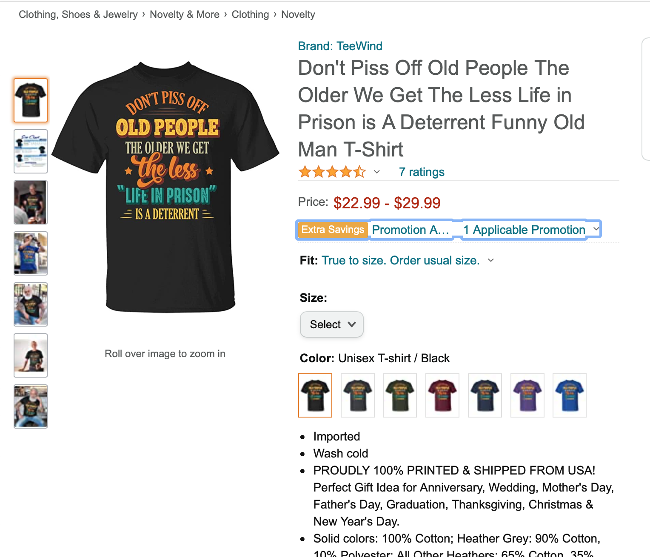Expand the star rating breakdown arrow
The width and height of the screenshot is (650, 557).
[x=377, y=172]
